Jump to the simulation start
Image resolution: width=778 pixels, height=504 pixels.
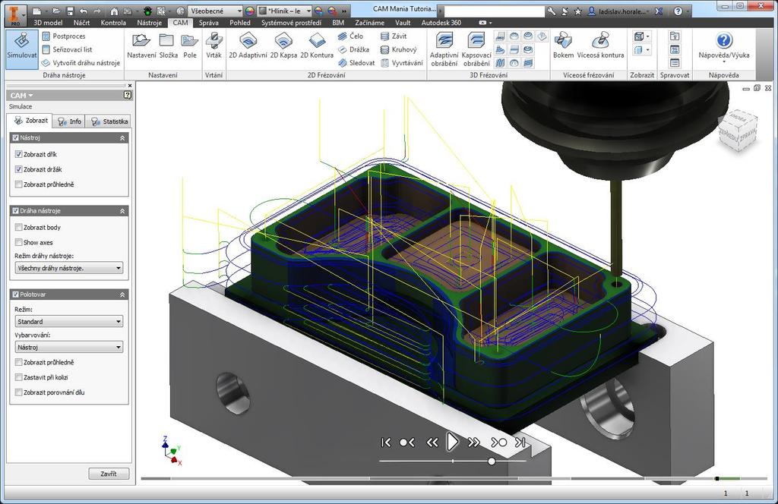[x=385, y=443]
